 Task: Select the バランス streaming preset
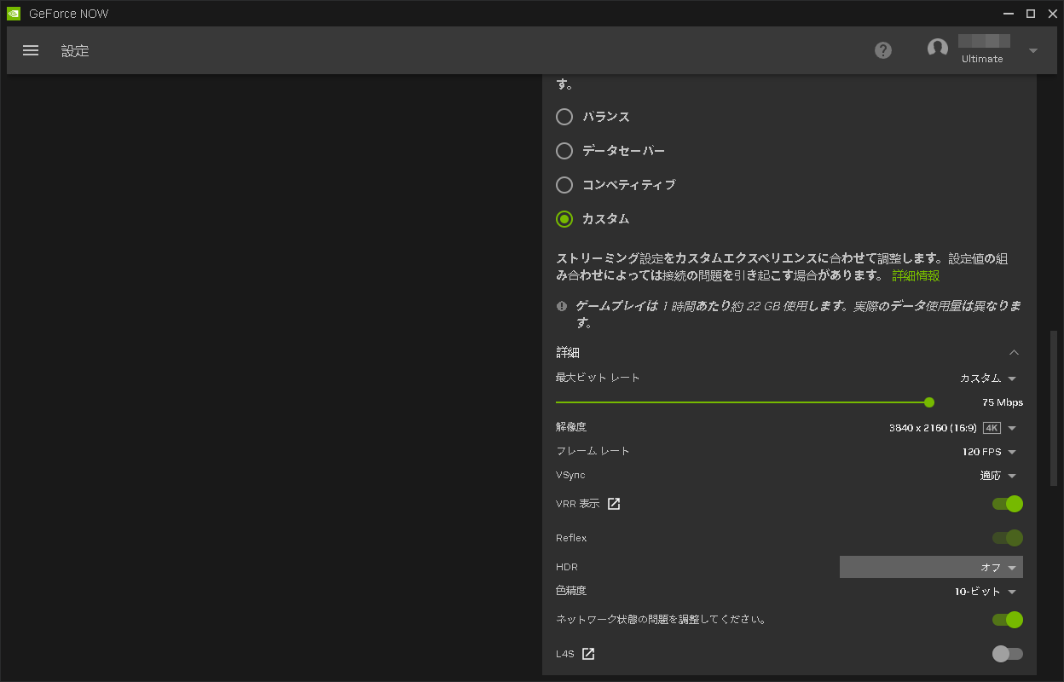click(564, 117)
